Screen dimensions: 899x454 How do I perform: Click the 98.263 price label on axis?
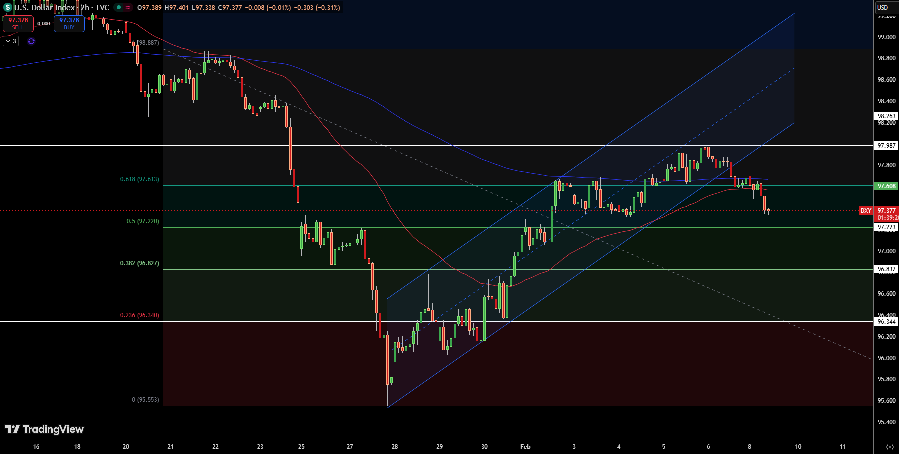(887, 116)
